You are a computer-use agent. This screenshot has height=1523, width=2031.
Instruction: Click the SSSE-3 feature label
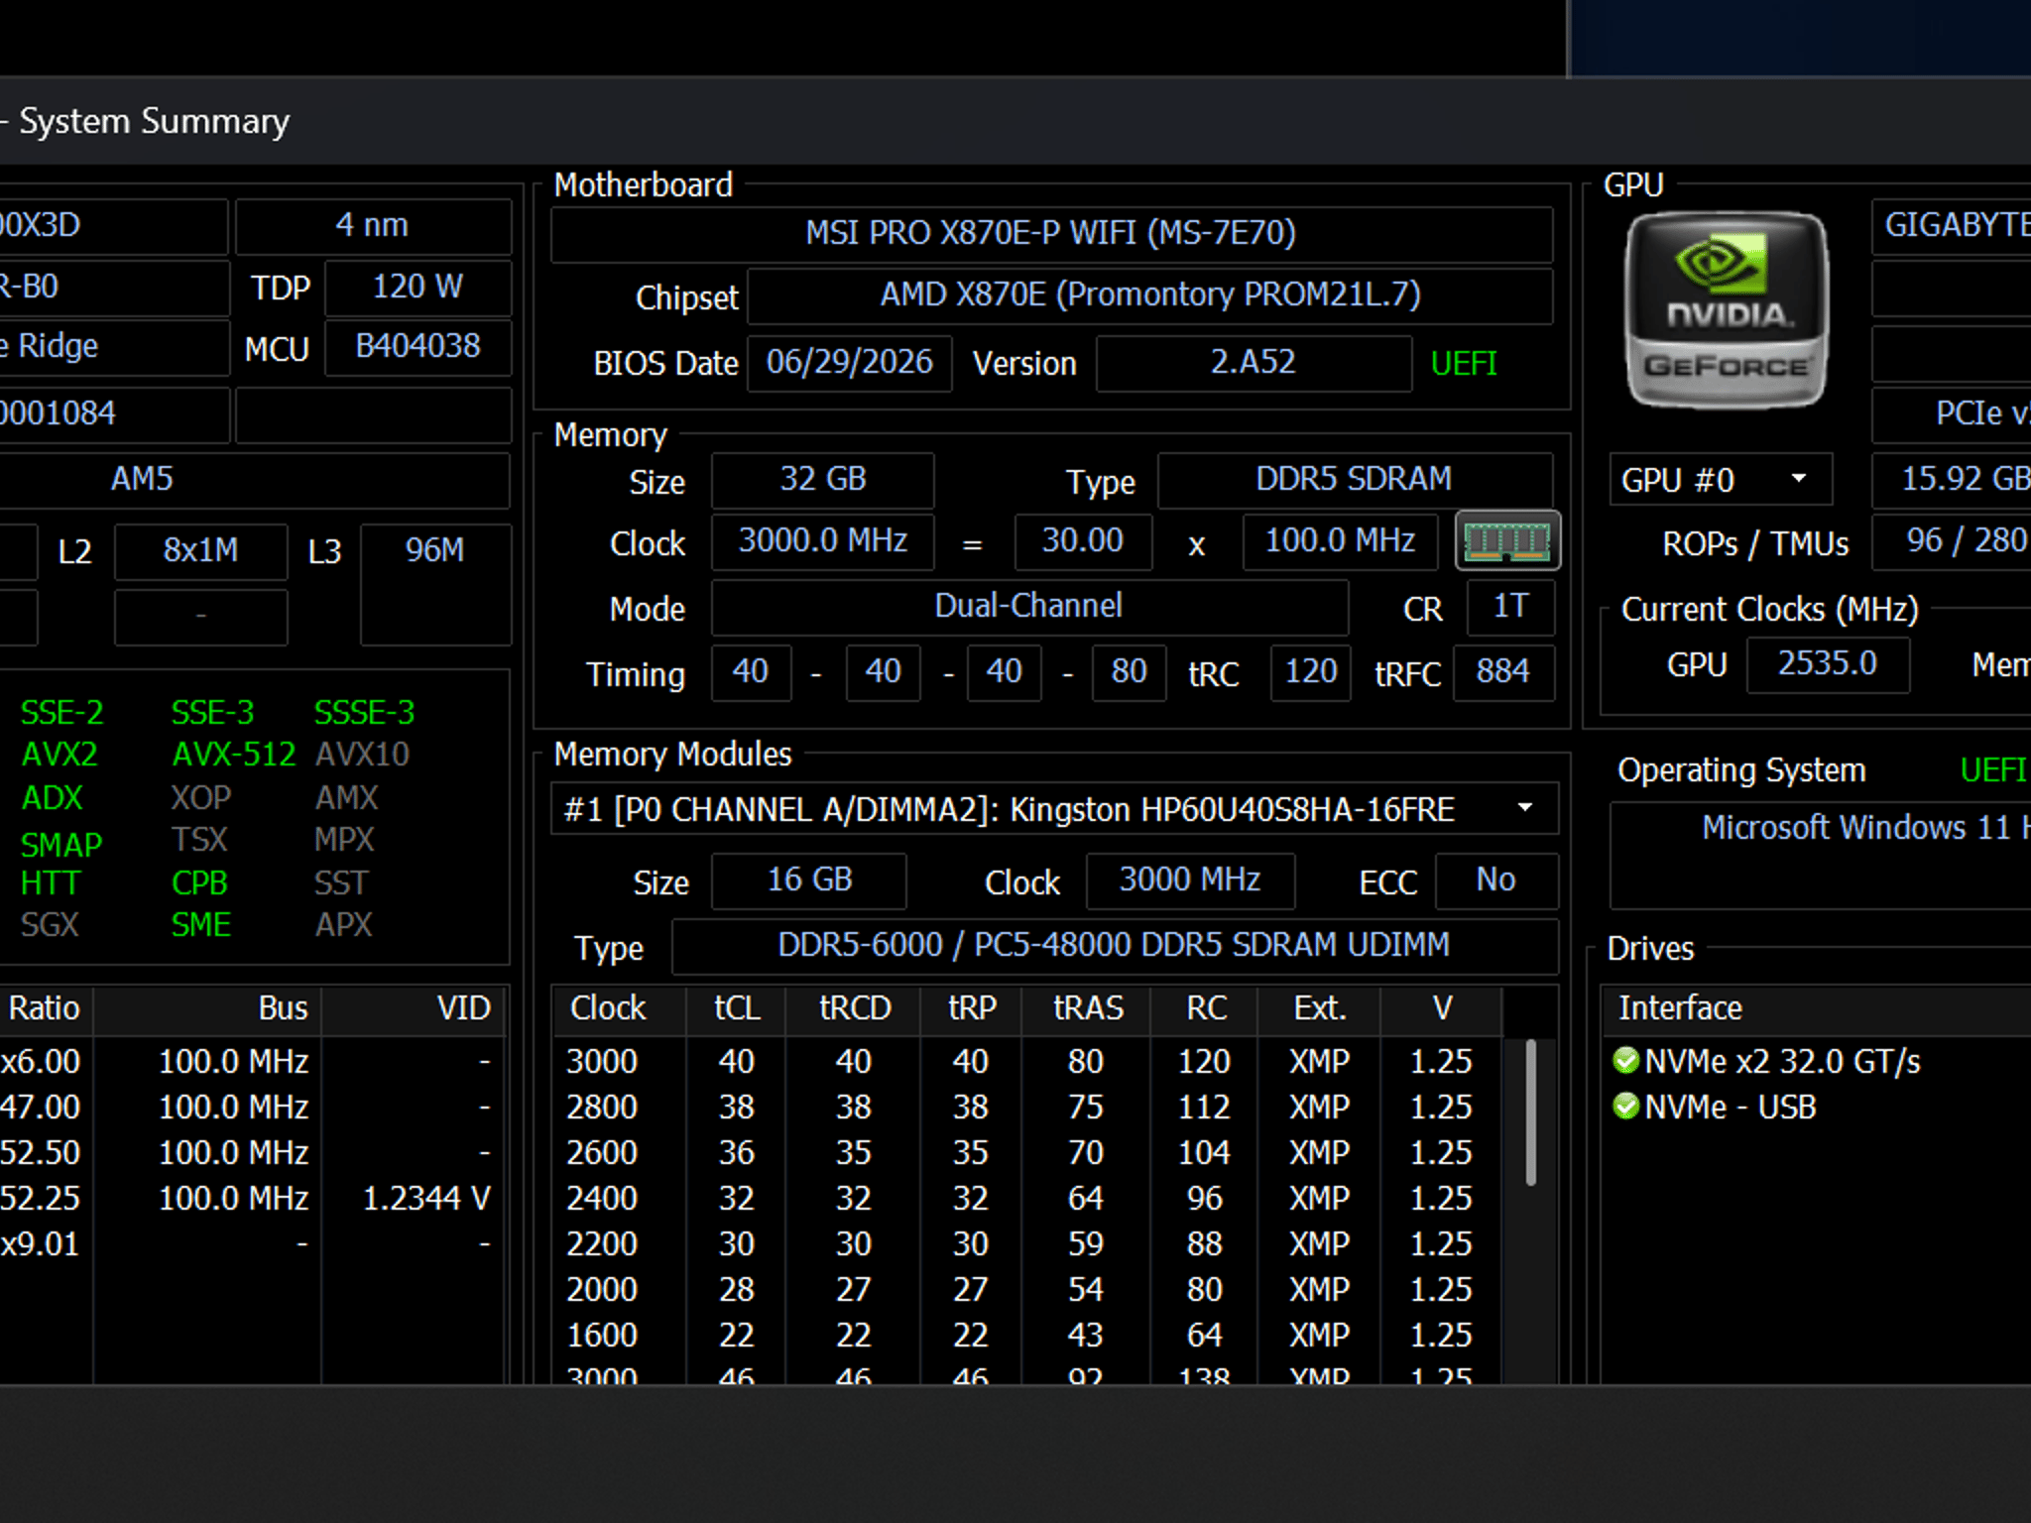pyautogui.click(x=365, y=712)
